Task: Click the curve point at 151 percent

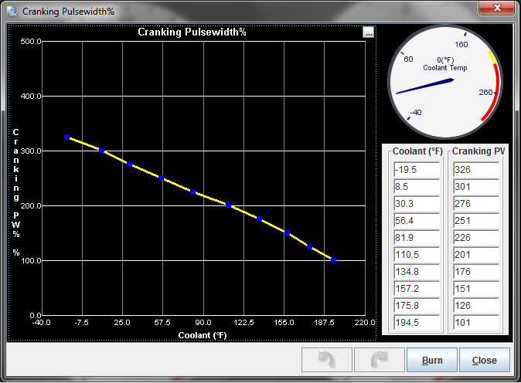Action: pyautogui.click(x=287, y=233)
